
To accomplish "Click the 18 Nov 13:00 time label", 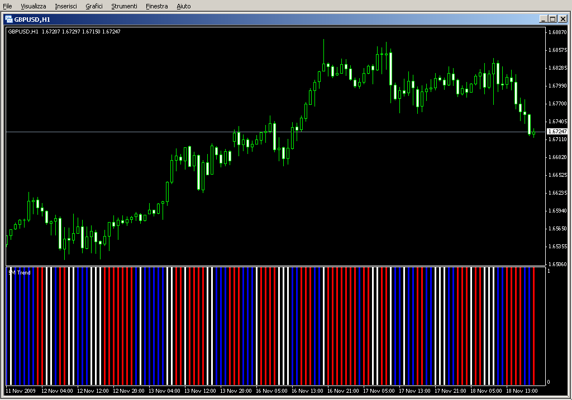I will tap(522, 391).
